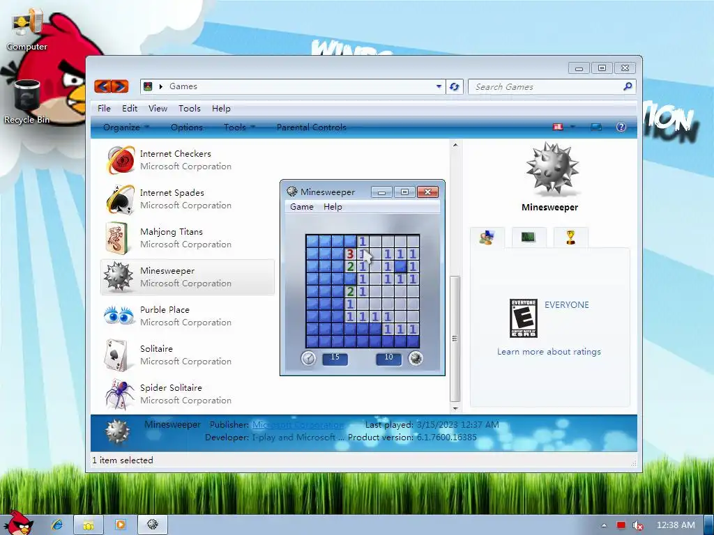Close the Minesweeper window
Screen dimensions: 714x535
click(x=427, y=192)
